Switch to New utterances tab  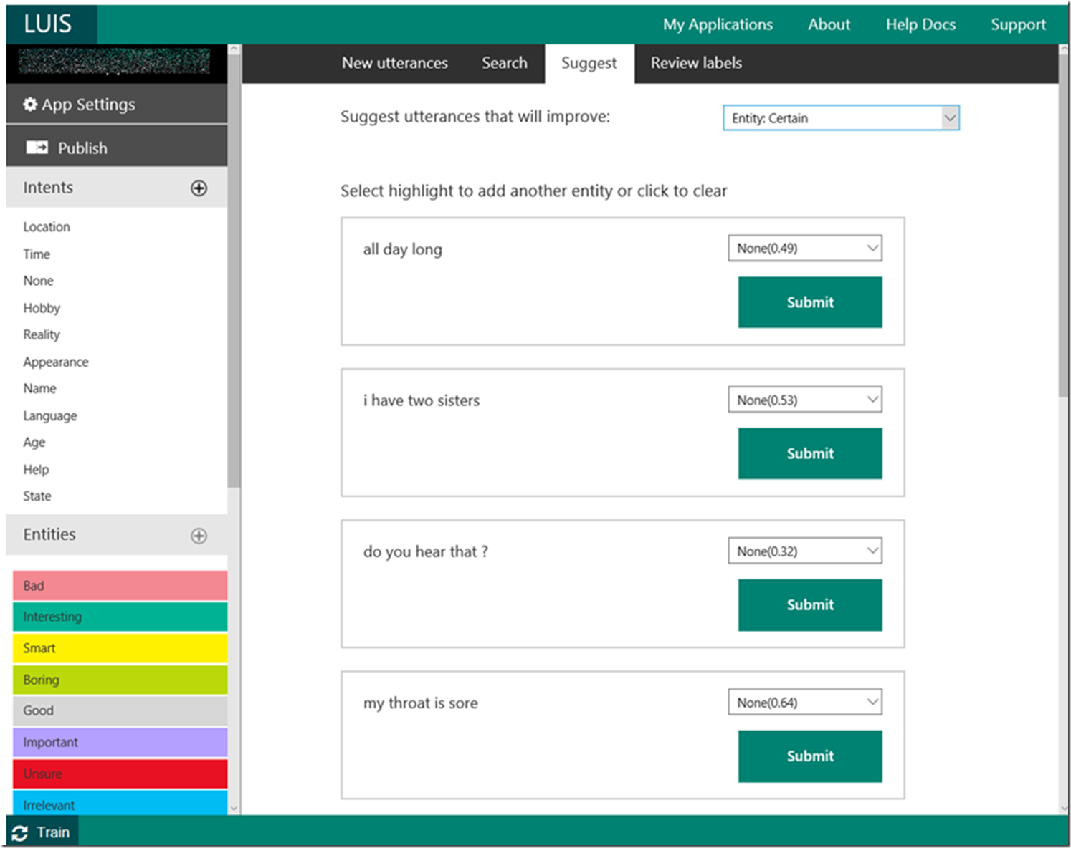click(394, 63)
